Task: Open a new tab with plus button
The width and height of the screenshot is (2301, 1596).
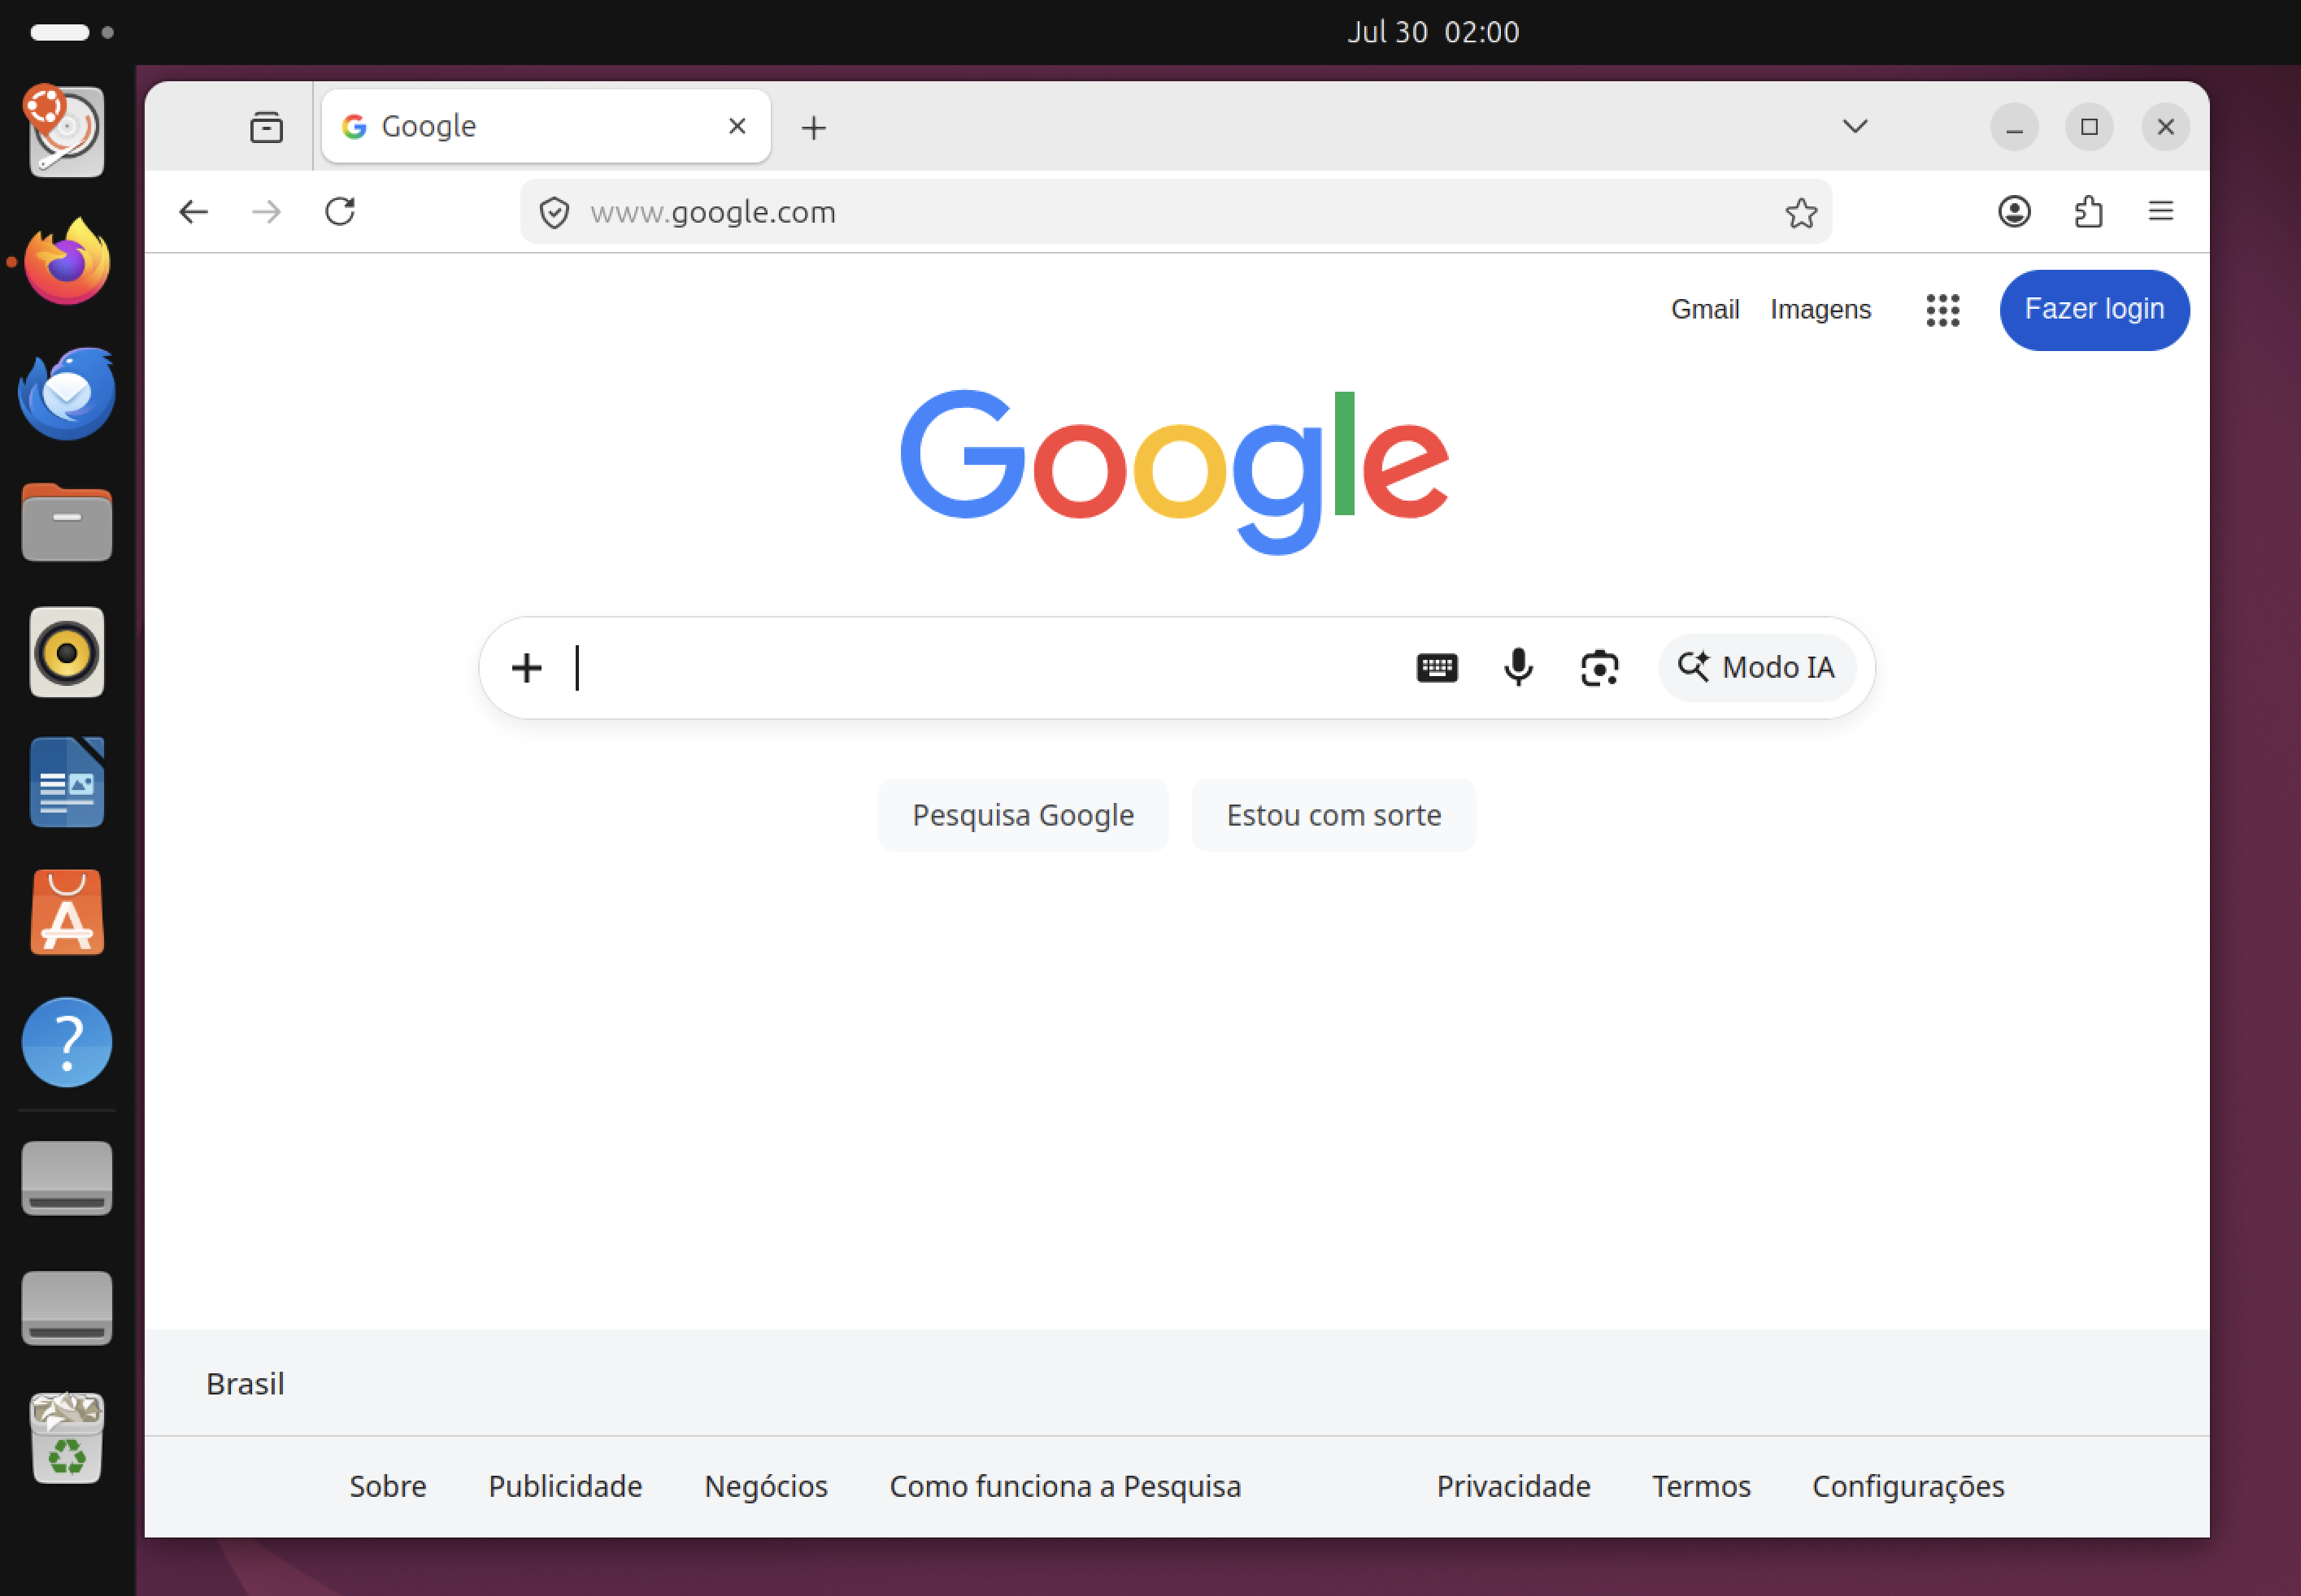Action: point(813,127)
